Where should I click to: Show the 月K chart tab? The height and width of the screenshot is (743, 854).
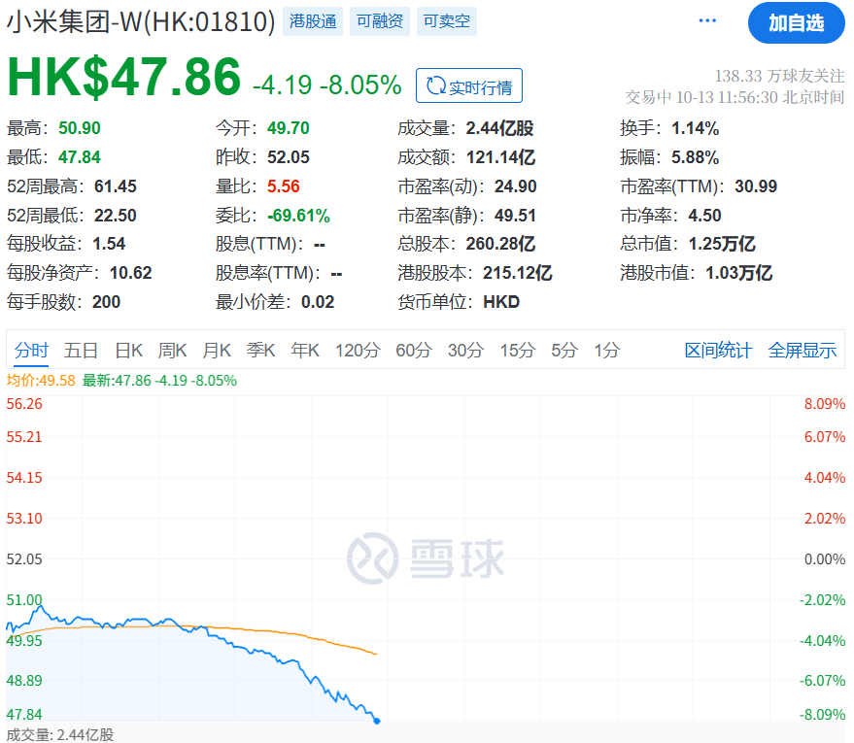[x=217, y=351]
